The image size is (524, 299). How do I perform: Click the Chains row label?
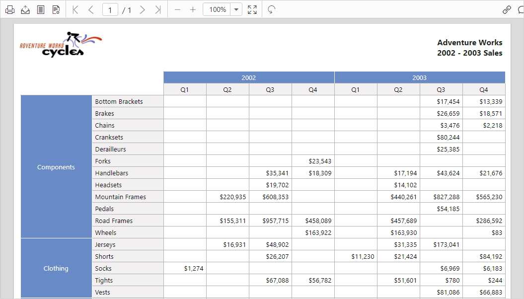point(105,125)
